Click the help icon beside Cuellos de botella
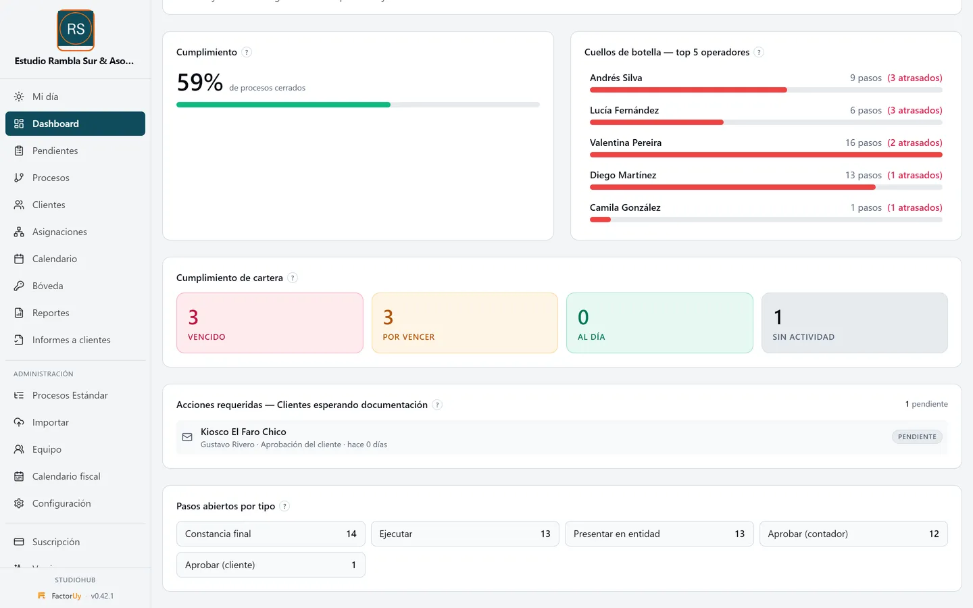Screen dimensions: 973x608 759,52
